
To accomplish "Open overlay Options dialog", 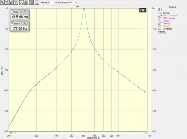I will click(x=162, y=32).
